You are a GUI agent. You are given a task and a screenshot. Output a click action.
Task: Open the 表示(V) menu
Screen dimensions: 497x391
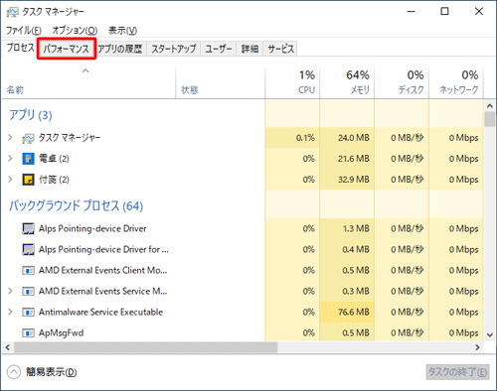122,31
